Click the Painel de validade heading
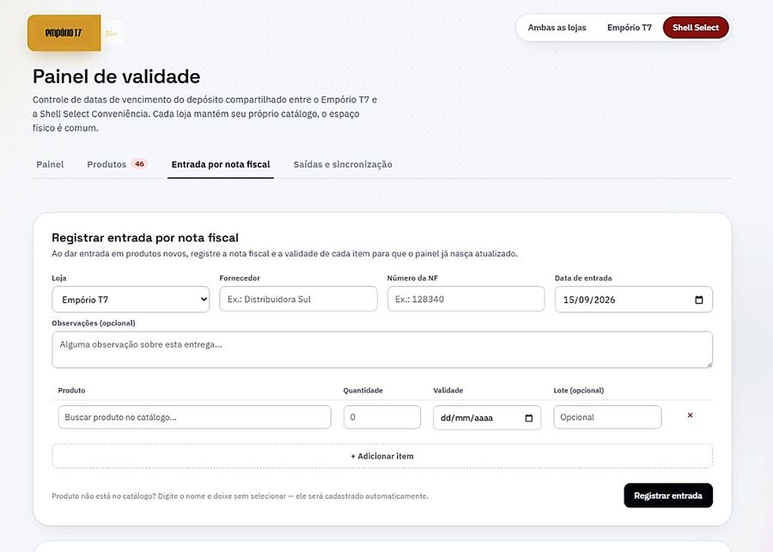Image resolution: width=773 pixels, height=552 pixels. pyautogui.click(x=116, y=77)
